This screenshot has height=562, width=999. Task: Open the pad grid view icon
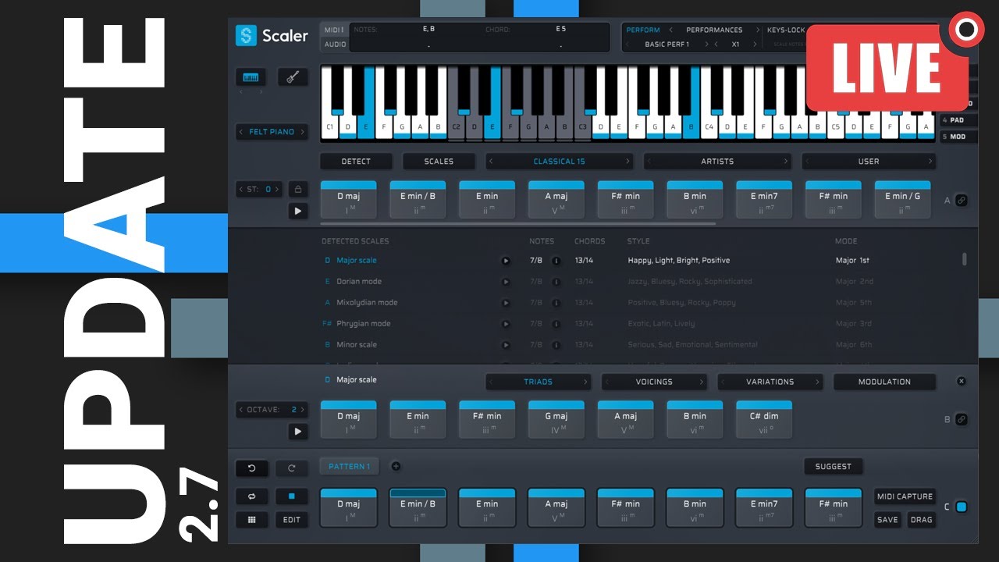(251, 520)
